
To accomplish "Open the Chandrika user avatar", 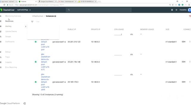I will coord(190,10).
